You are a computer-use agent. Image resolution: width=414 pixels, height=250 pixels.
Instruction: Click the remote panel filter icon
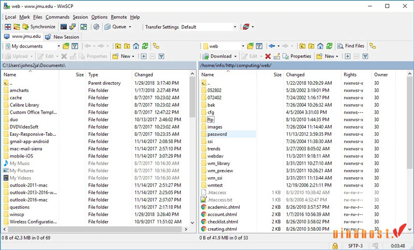259,46
